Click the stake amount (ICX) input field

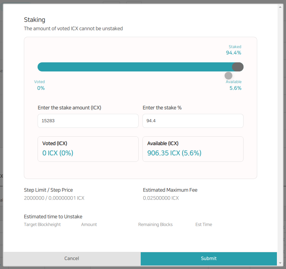[x=88, y=121]
